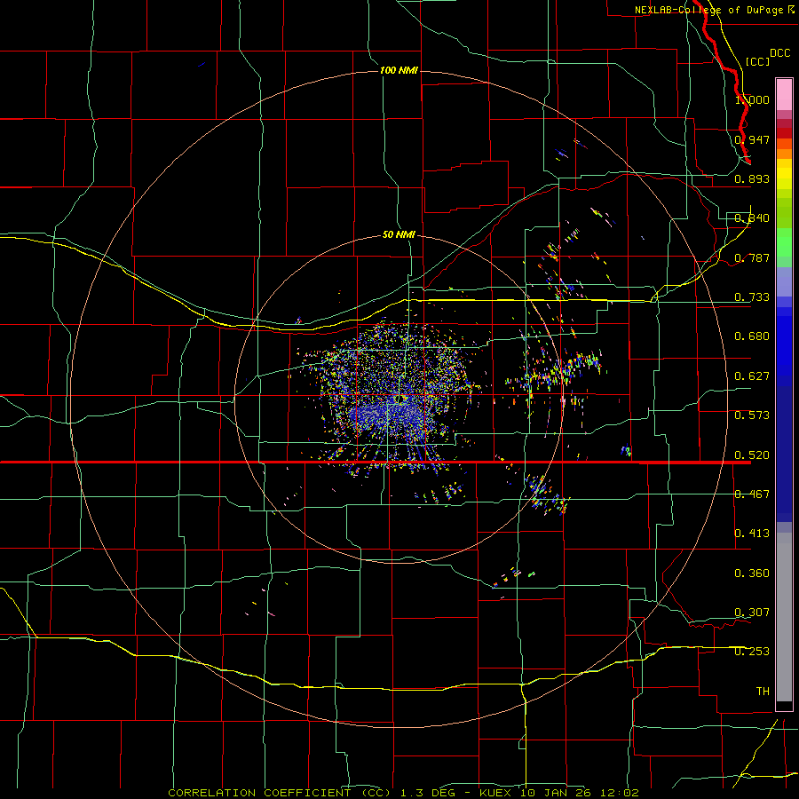This screenshot has height=799, width=799.
Task: Click the 1.000 value on the color scale
Action: coord(752,99)
